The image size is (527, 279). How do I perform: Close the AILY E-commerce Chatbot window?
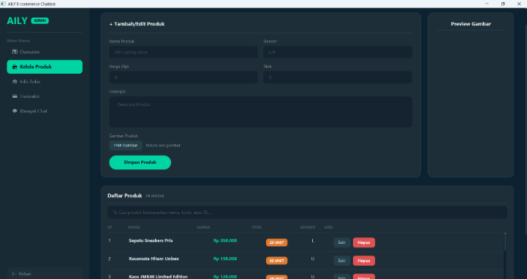[x=519, y=4]
